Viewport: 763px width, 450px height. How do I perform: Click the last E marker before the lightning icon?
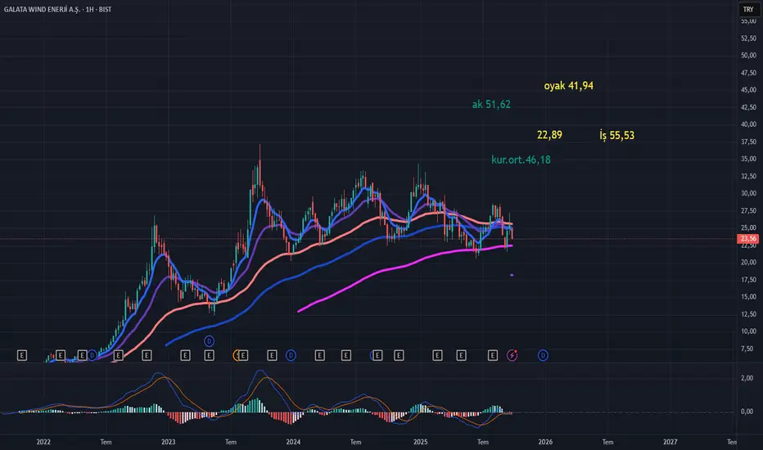pos(493,356)
